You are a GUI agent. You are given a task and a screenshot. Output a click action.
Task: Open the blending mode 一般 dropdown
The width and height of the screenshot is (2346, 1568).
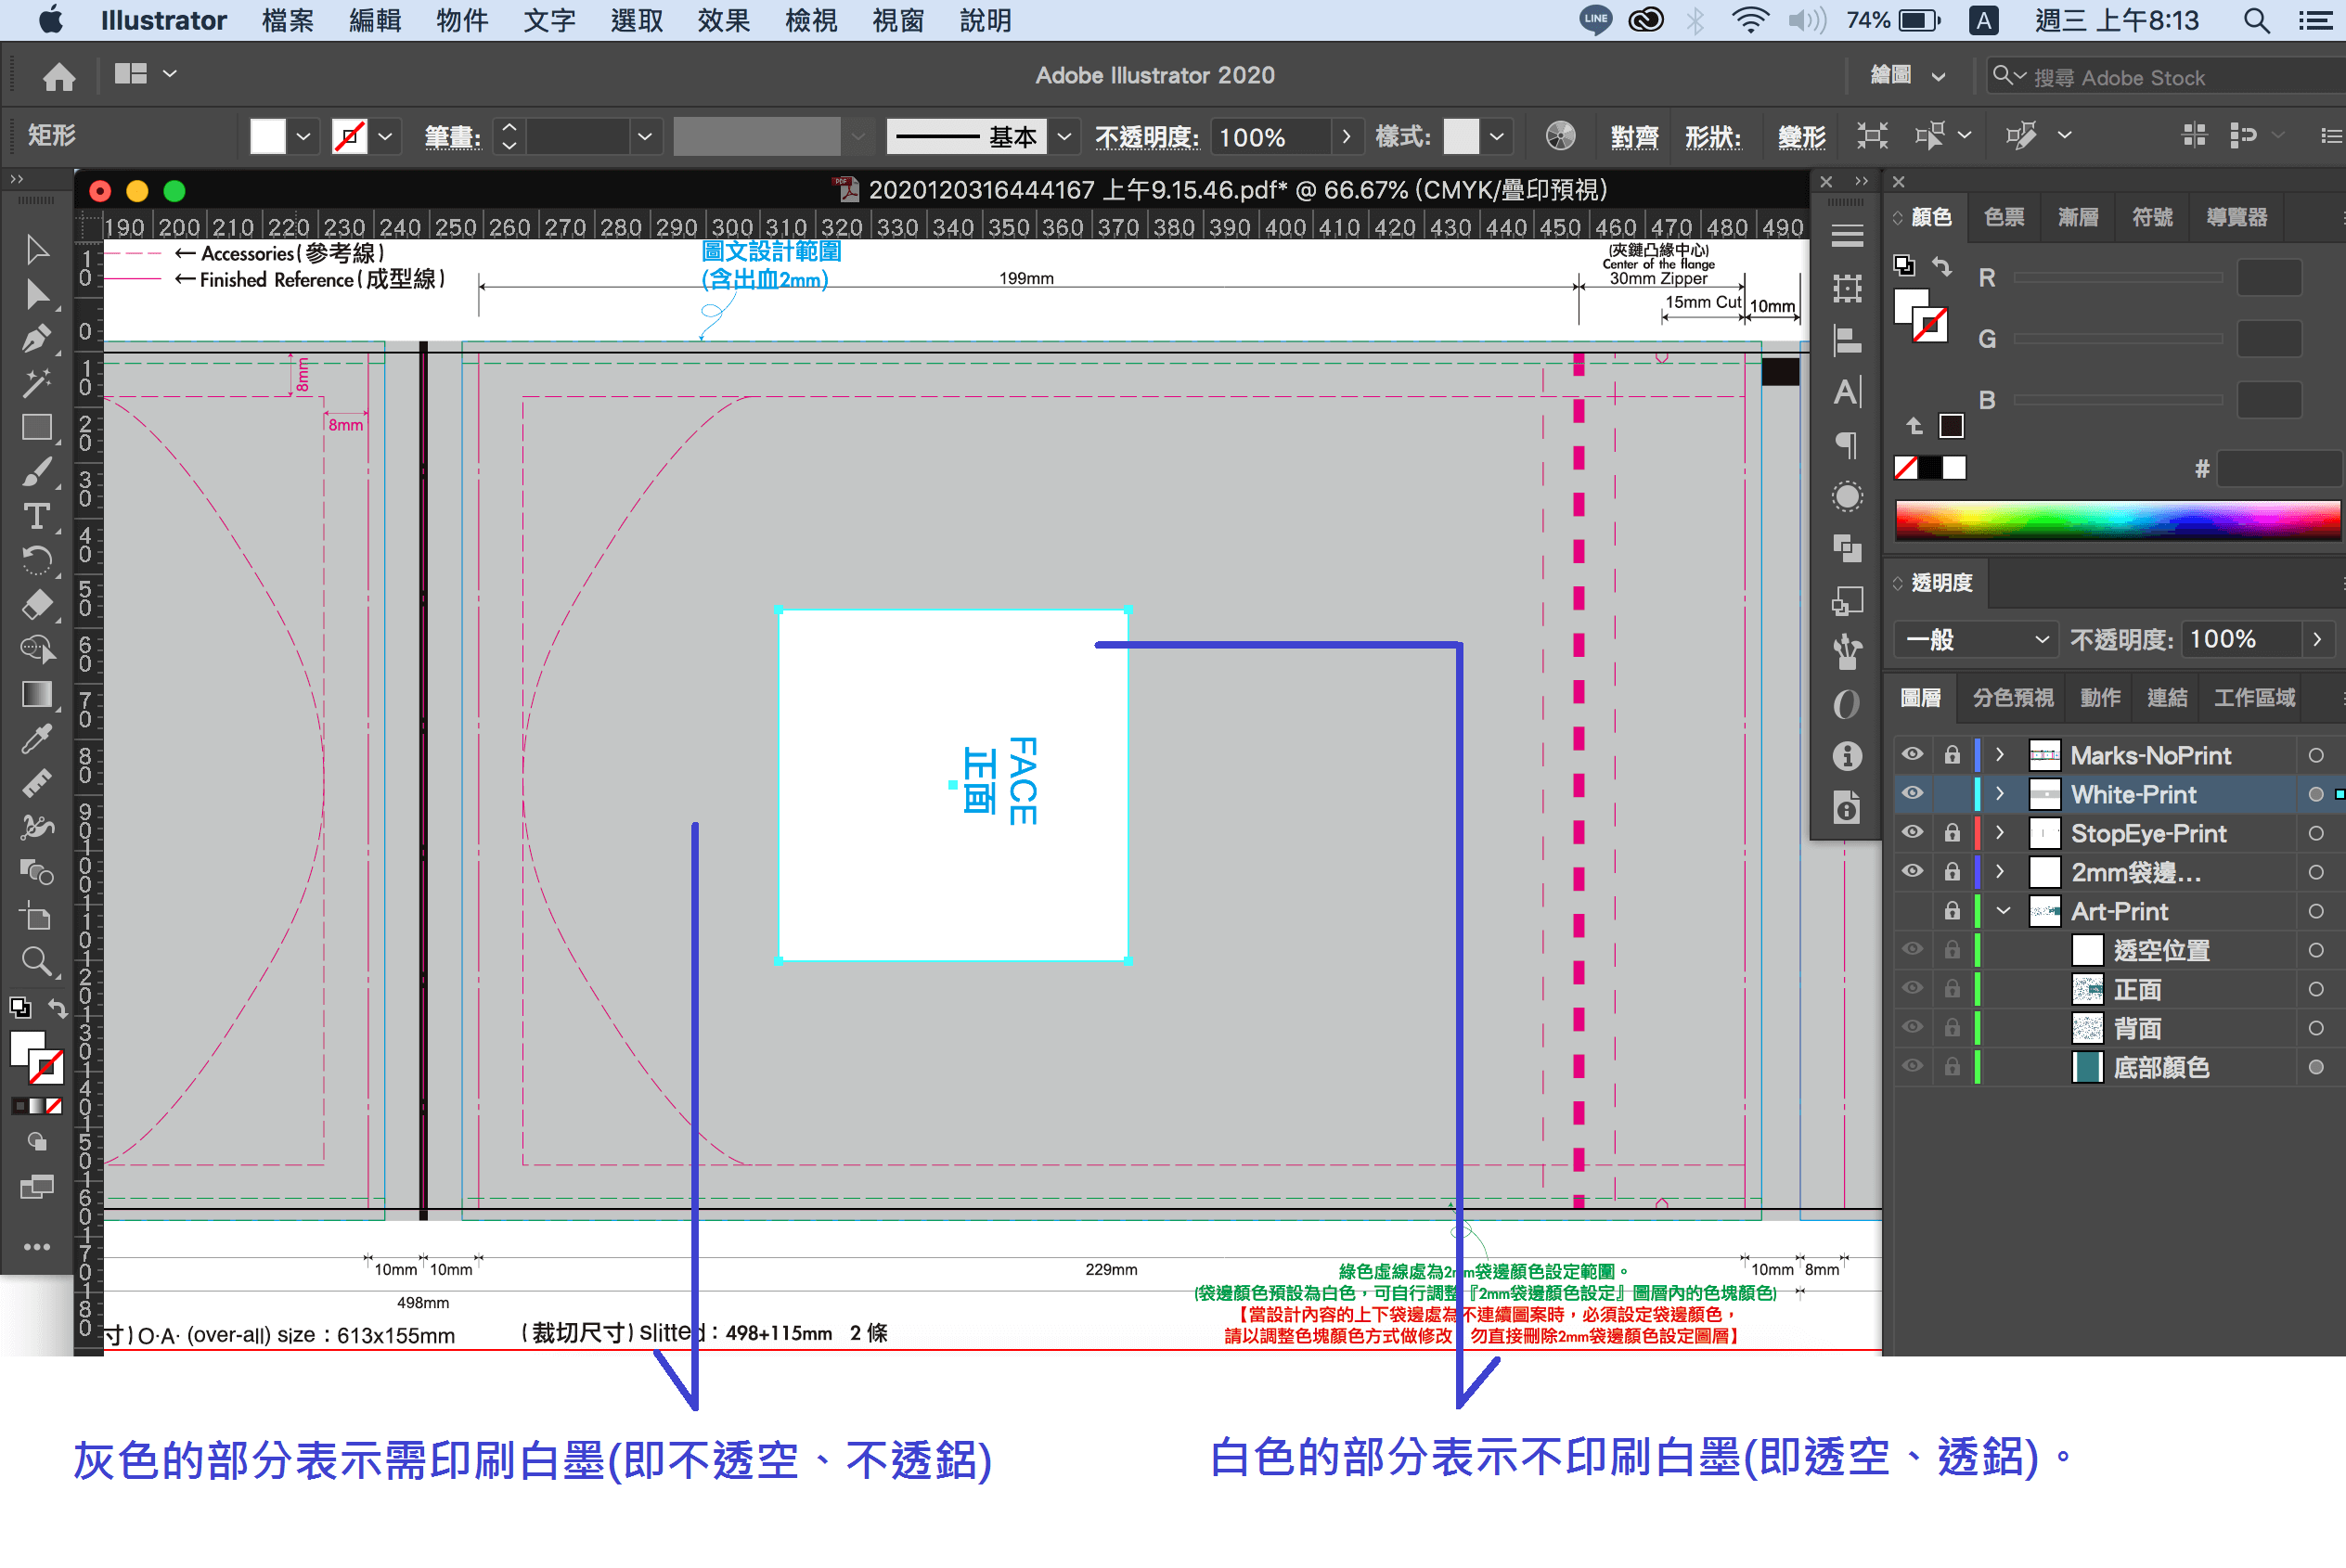[1976, 640]
